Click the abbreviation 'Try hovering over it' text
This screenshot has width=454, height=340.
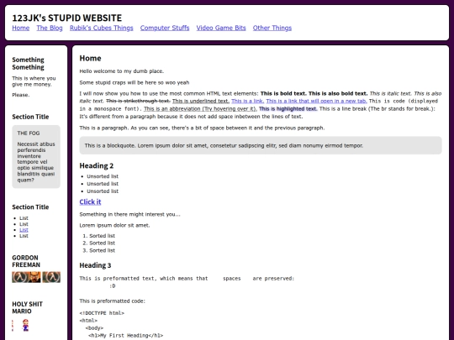(x=200, y=108)
